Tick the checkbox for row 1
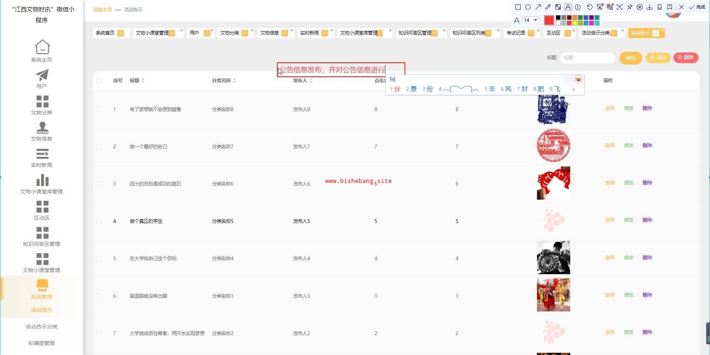710x355 pixels. (99, 110)
